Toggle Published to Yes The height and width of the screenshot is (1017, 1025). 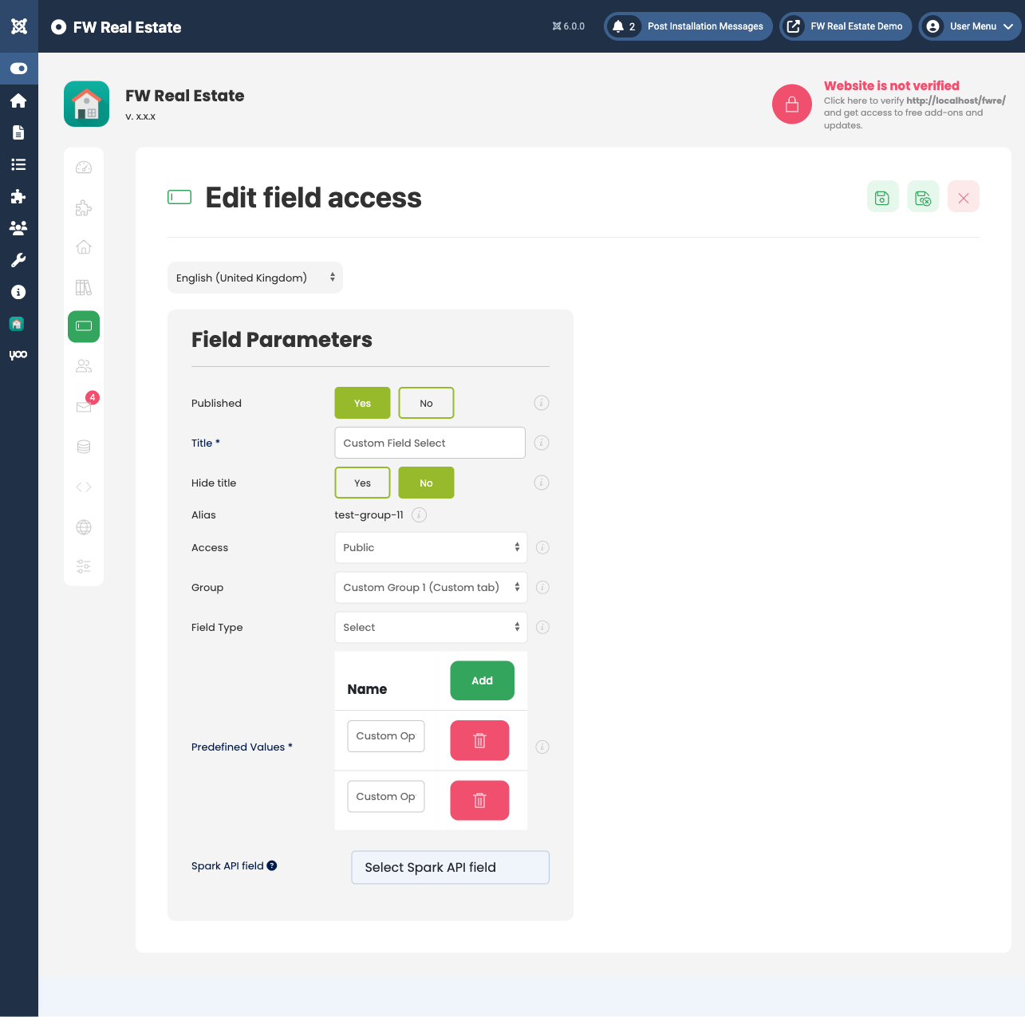tap(362, 403)
